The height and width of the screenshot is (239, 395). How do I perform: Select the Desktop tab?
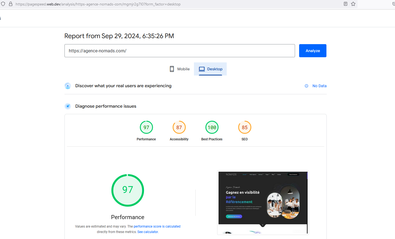210,69
